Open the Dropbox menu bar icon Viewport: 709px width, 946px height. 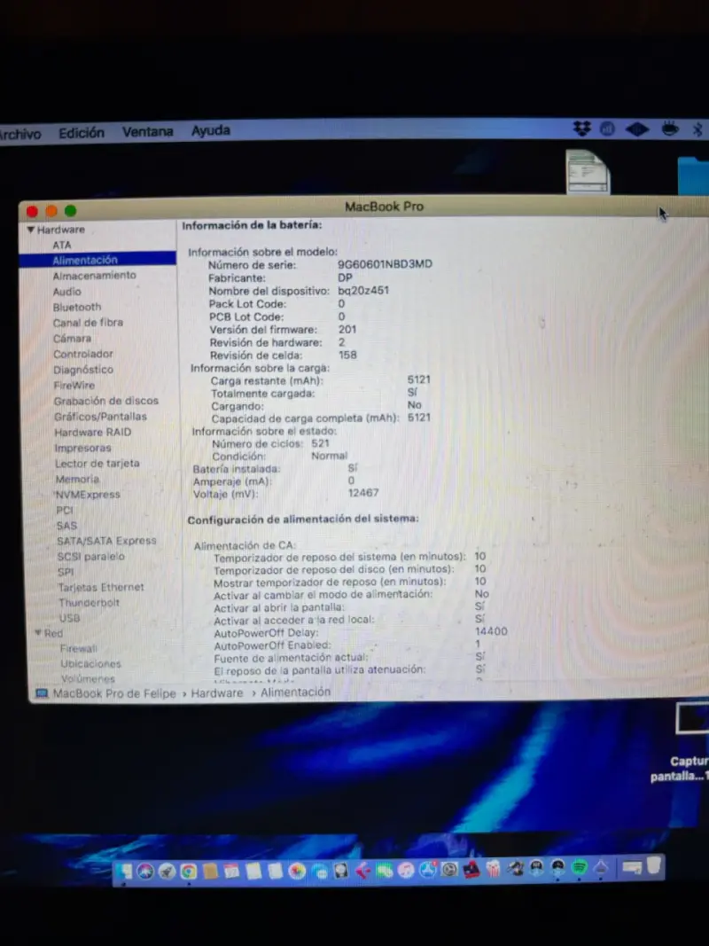click(x=581, y=128)
